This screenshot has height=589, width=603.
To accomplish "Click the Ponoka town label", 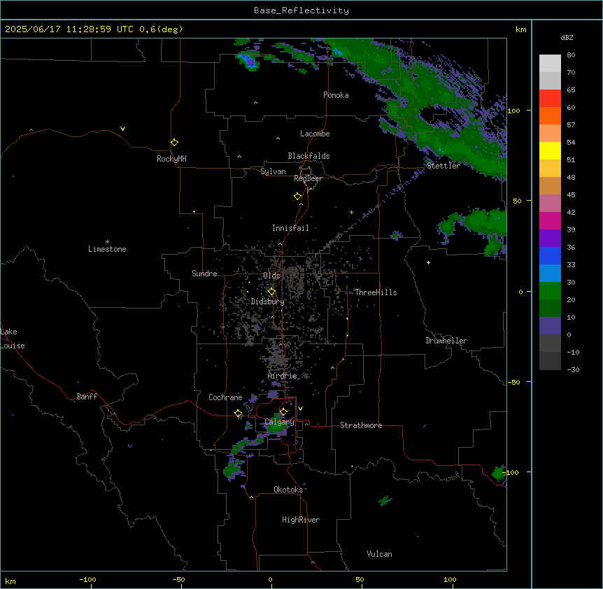I will click(336, 95).
